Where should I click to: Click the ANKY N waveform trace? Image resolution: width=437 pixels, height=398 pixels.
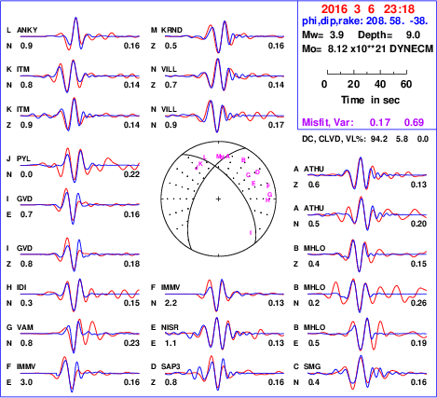(x=80, y=34)
